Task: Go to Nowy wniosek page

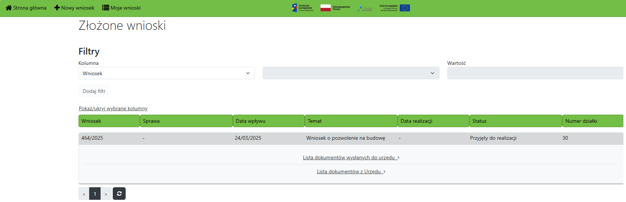Action: (x=77, y=8)
